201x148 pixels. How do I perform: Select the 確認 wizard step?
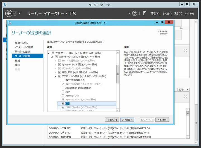pyautogui.click(x=17, y=65)
